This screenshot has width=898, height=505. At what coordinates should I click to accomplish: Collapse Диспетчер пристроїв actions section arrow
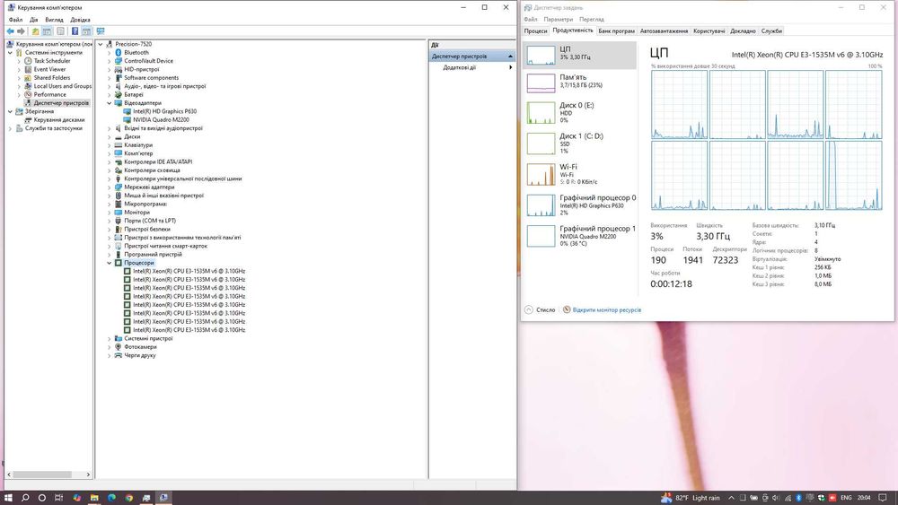click(x=510, y=56)
